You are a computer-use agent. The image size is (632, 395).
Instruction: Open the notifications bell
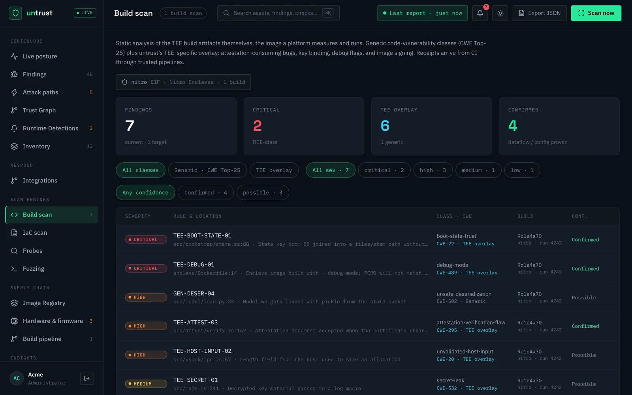tap(480, 13)
